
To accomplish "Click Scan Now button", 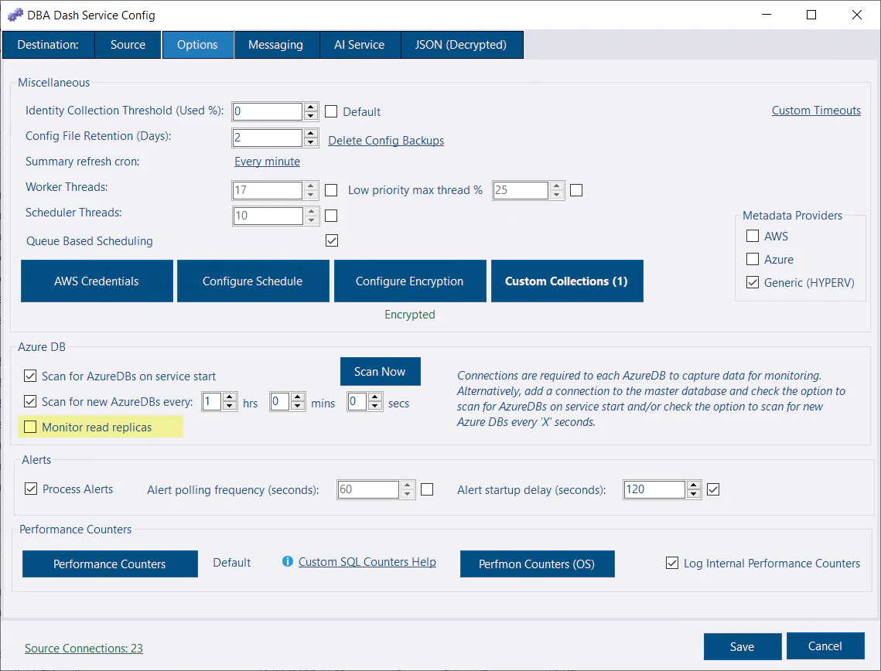I will [x=380, y=372].
